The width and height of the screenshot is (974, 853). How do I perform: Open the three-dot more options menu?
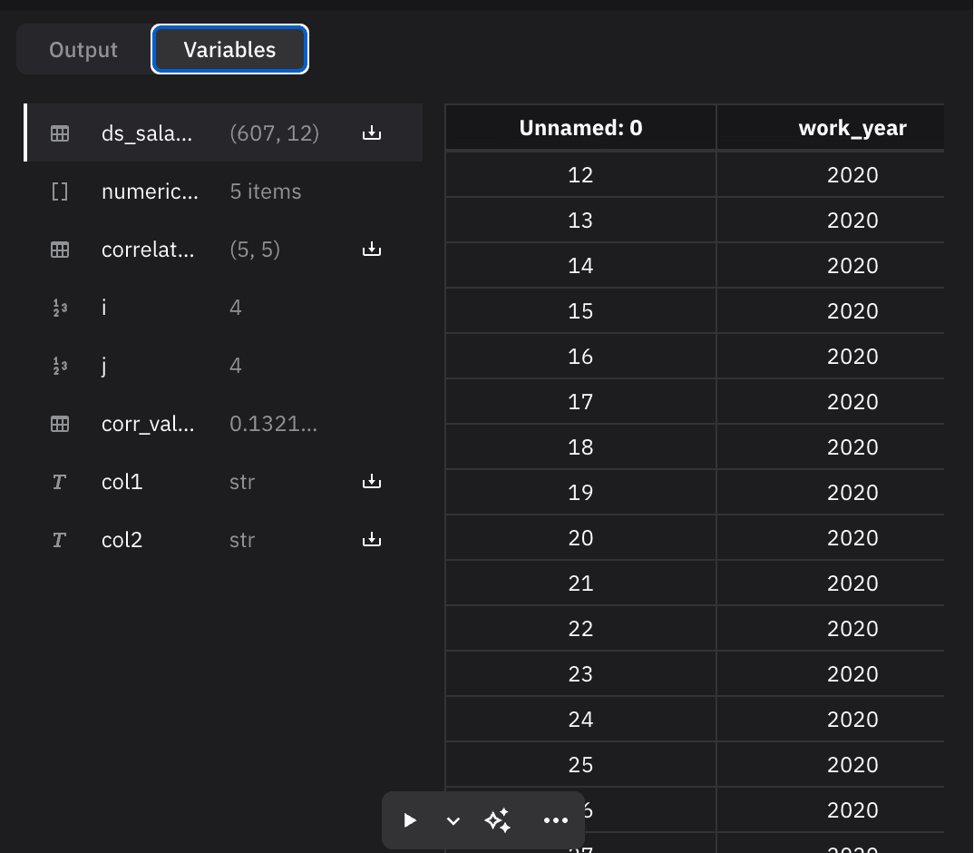pyautogui.click(x=555, y=820)
